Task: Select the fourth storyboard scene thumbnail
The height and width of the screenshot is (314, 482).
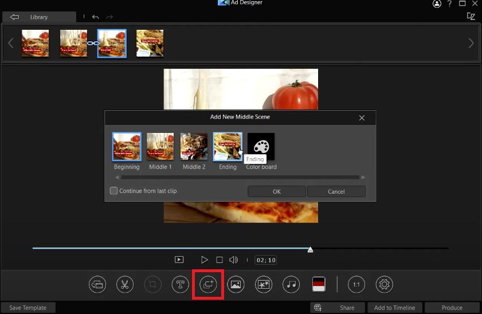Action: 150,44
